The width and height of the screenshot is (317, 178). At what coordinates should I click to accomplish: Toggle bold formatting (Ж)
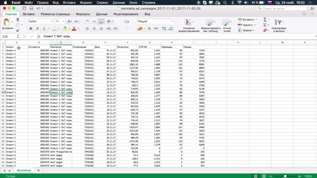31,28
